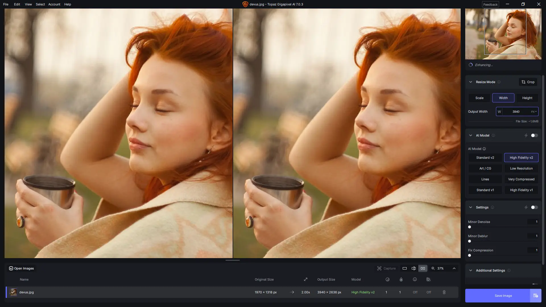The width and height of the screenshot is (546, 307).
Task: Click the save options icon beside Save Image
Action: [x=535, y=296]
